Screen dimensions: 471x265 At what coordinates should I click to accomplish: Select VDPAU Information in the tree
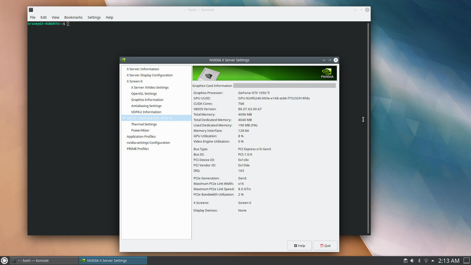[x=146, y=112]
